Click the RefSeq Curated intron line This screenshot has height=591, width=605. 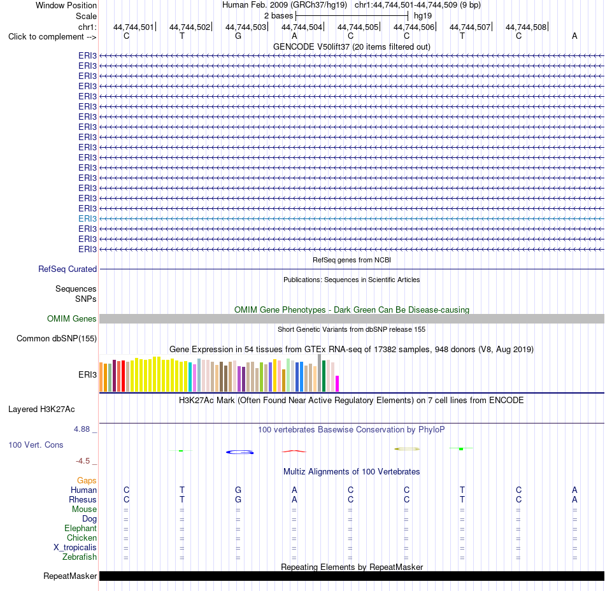click(x=352, y=269)
